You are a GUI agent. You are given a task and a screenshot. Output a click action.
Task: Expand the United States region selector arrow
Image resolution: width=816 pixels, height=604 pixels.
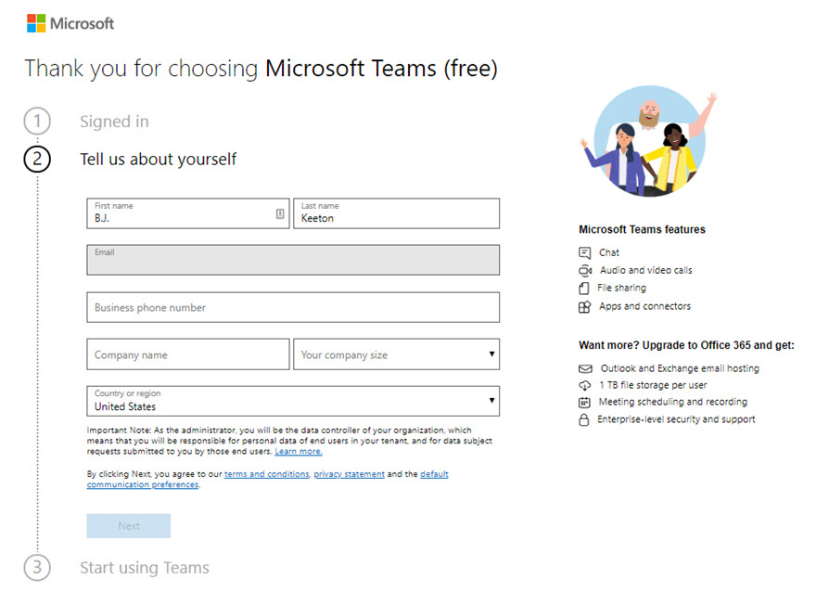coord(492,401)
